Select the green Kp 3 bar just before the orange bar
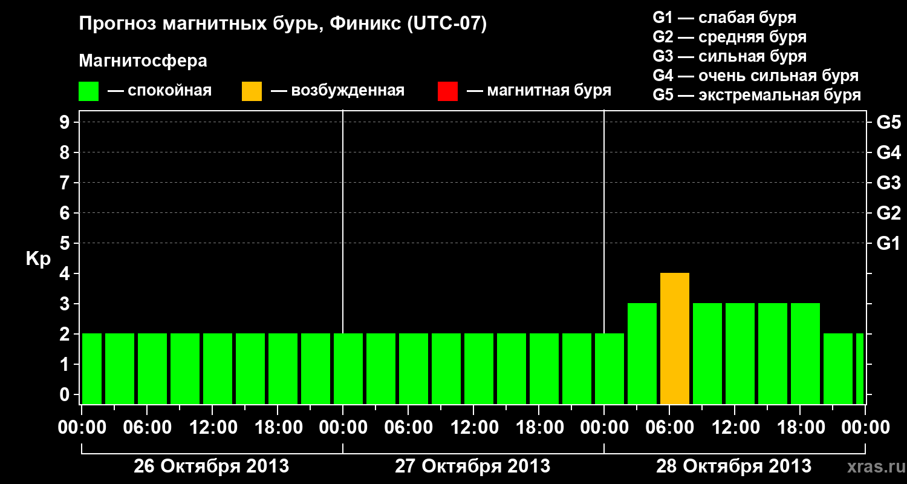907x484 pixels. pos(642,353)
